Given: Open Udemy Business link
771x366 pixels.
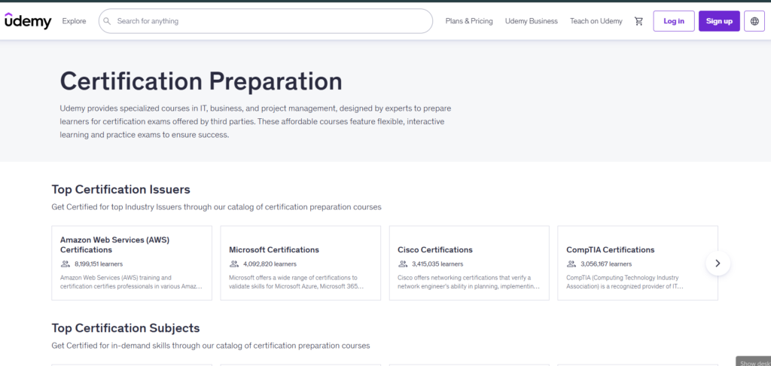Looking at the screenshot, I should click(531, 21).
